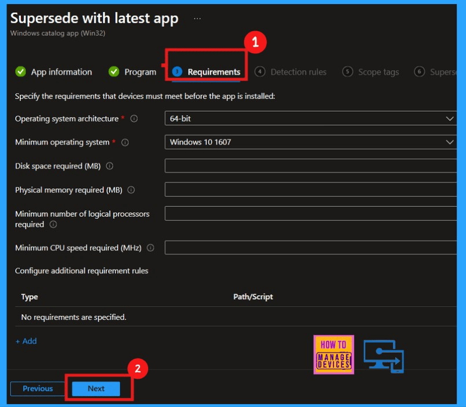The height and width of the screenshot is (407, 466).
Task: Select the Requirements tab
Action: (x=207, y=72)
